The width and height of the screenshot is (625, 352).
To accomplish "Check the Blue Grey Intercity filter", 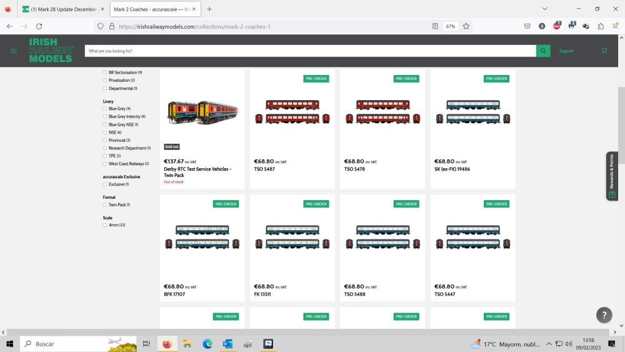I will [104, 117].
